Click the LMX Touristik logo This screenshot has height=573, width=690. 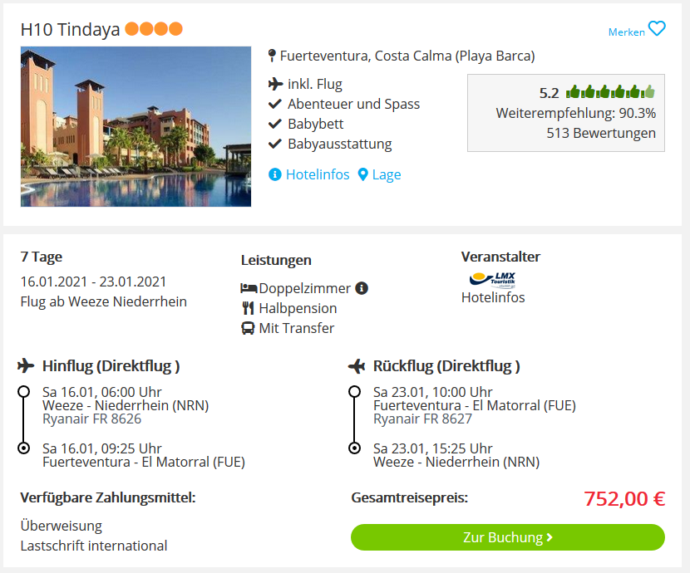pos(492,280)
